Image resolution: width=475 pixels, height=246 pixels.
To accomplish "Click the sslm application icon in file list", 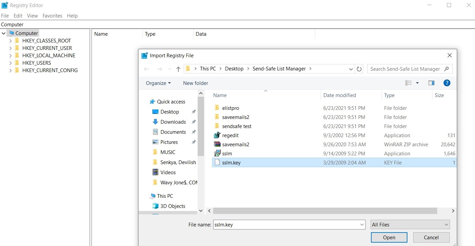I will pyautogui.click(x=217, y=153).
